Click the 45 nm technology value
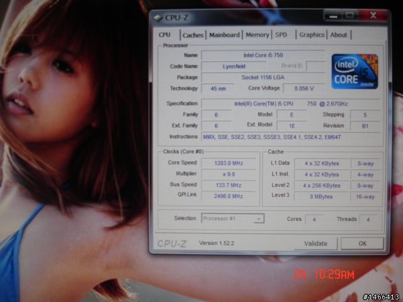 pyautogui.click(x=218, y=89)
